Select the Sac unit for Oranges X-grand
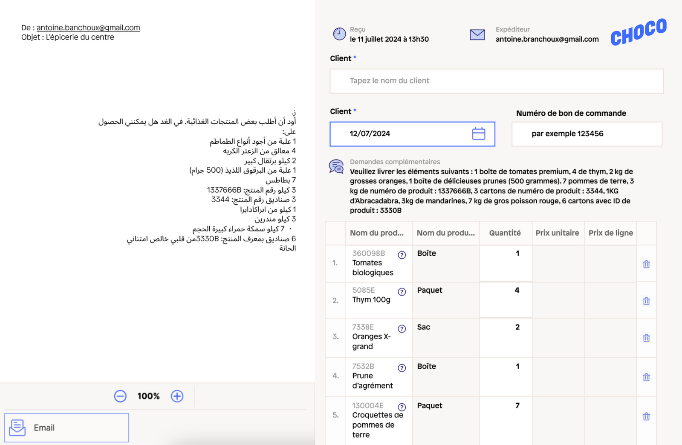 [x=446, y=338]
